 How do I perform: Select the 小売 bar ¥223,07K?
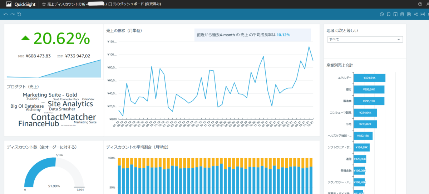point(365,124)
